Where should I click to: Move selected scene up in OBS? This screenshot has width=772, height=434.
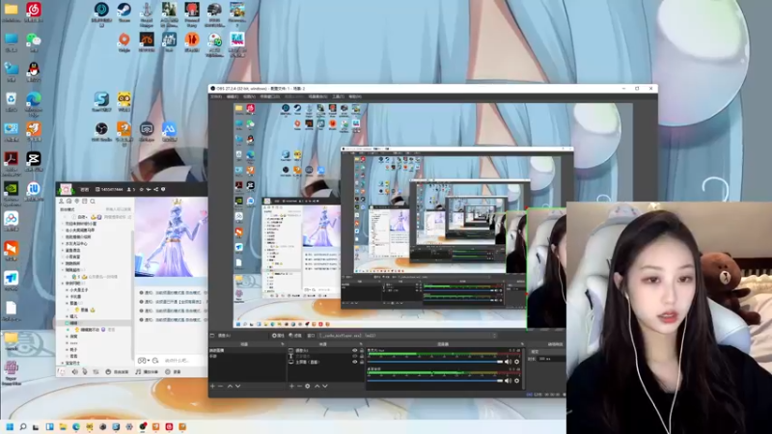[x=230, y=387]
